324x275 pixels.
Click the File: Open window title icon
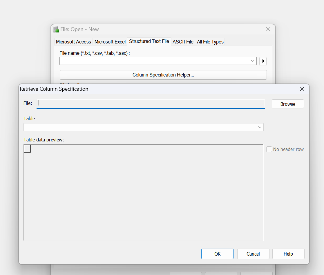point(56,29)
